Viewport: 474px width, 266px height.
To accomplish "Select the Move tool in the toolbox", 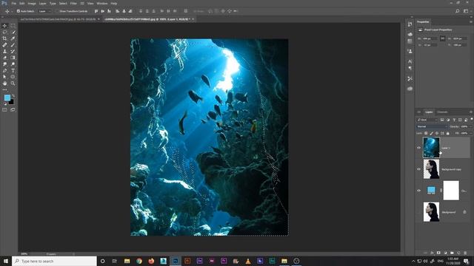I will coord(4,26).
